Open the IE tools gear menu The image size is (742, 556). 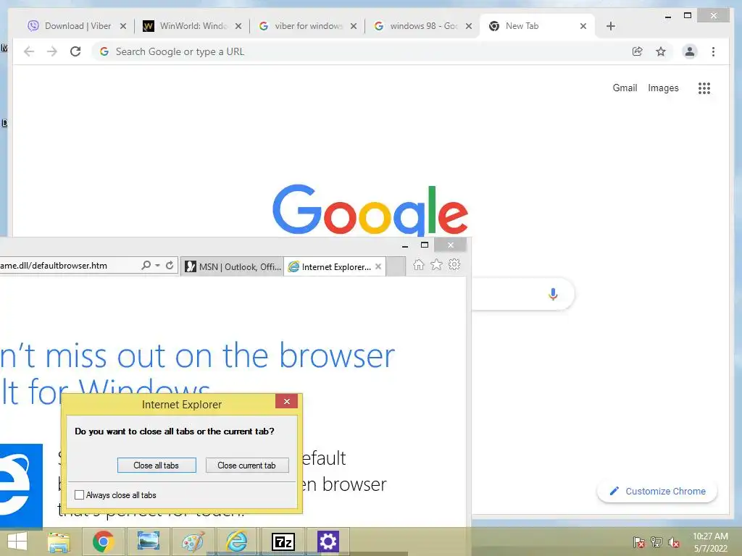pyautogui.click(x=454, y=265)
